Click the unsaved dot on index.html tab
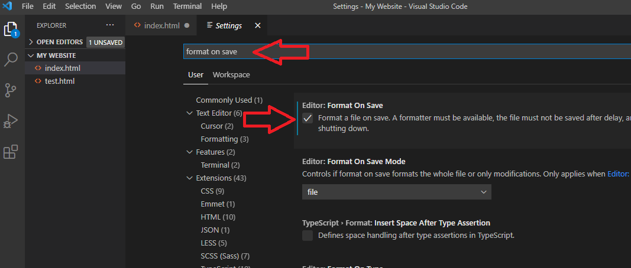This screenshot has height=268, width=631. point(186,25)
